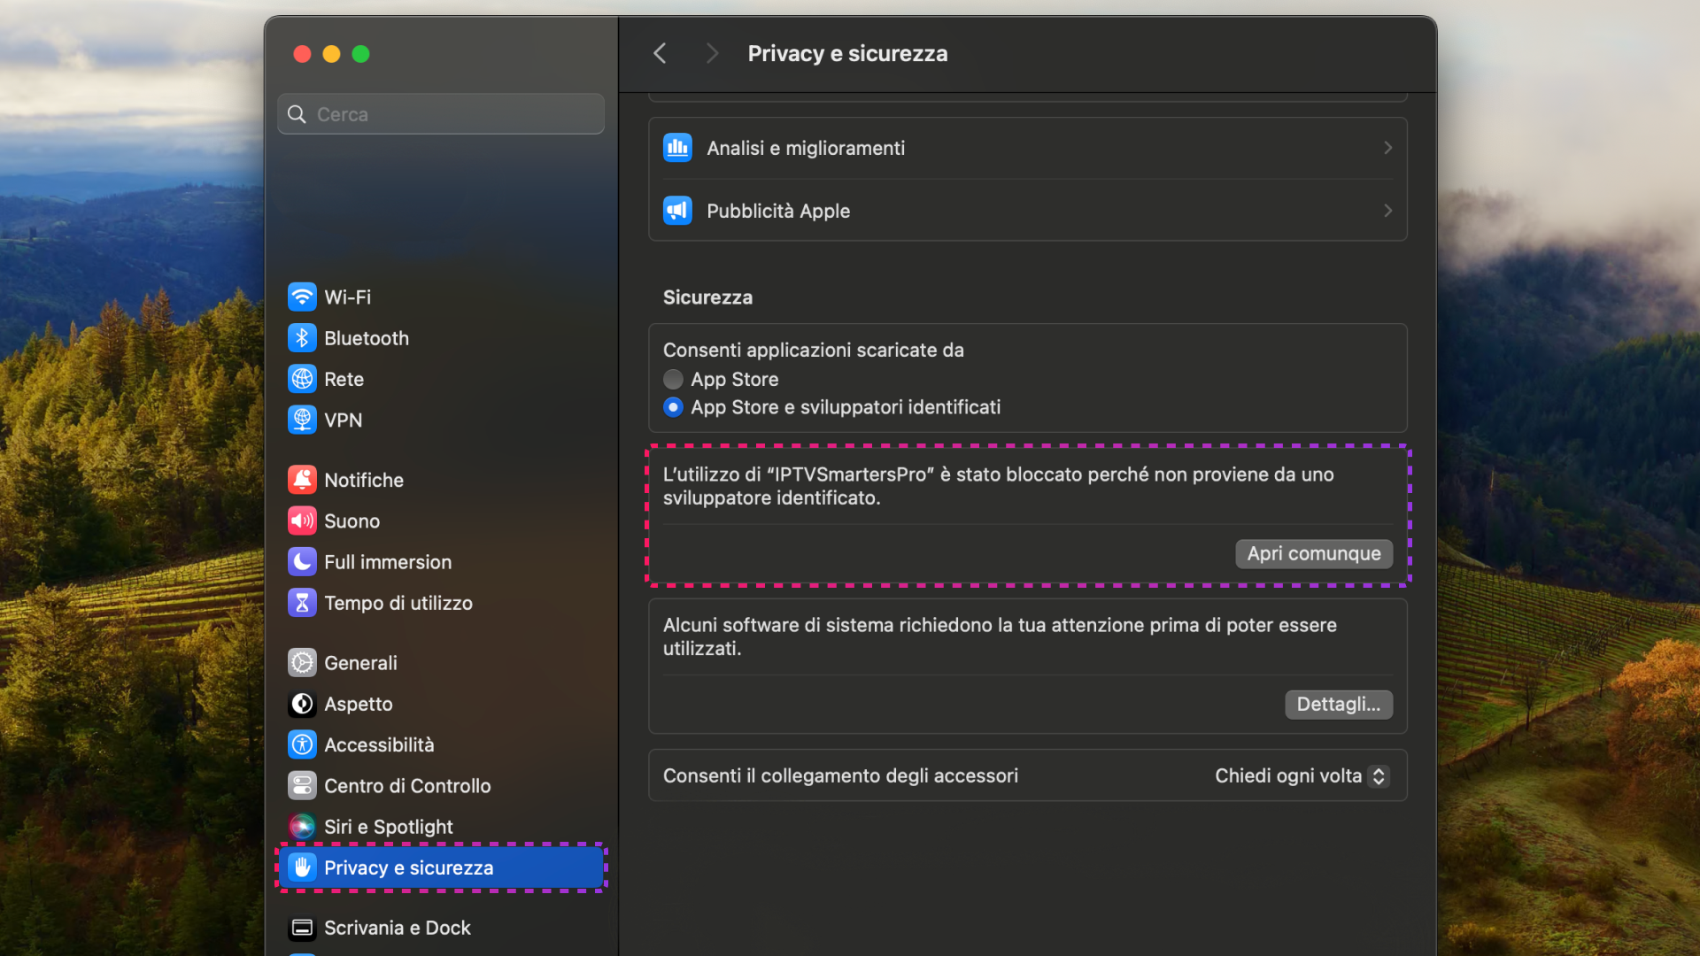Click the Notifiche bell icon
The width and height of the screenshot is (1700, 956).
click(302, 479)
